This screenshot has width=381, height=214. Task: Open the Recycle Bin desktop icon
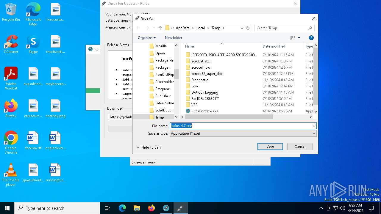pyautogui.click(x=11, y=12)
